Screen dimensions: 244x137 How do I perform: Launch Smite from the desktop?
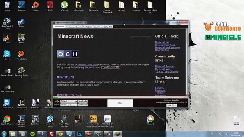79,120
